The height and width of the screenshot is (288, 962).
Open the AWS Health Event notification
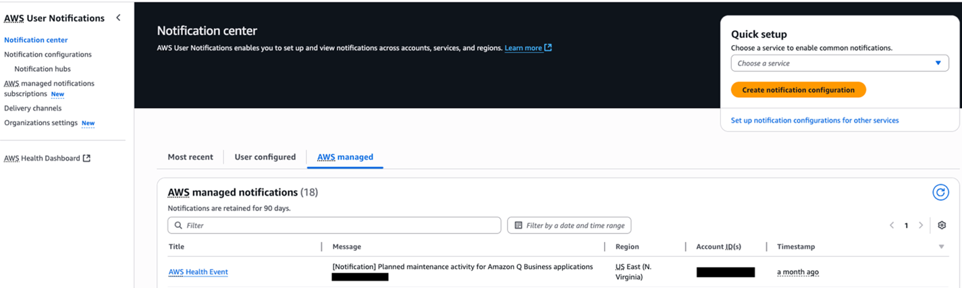click(x=198, y=272)
